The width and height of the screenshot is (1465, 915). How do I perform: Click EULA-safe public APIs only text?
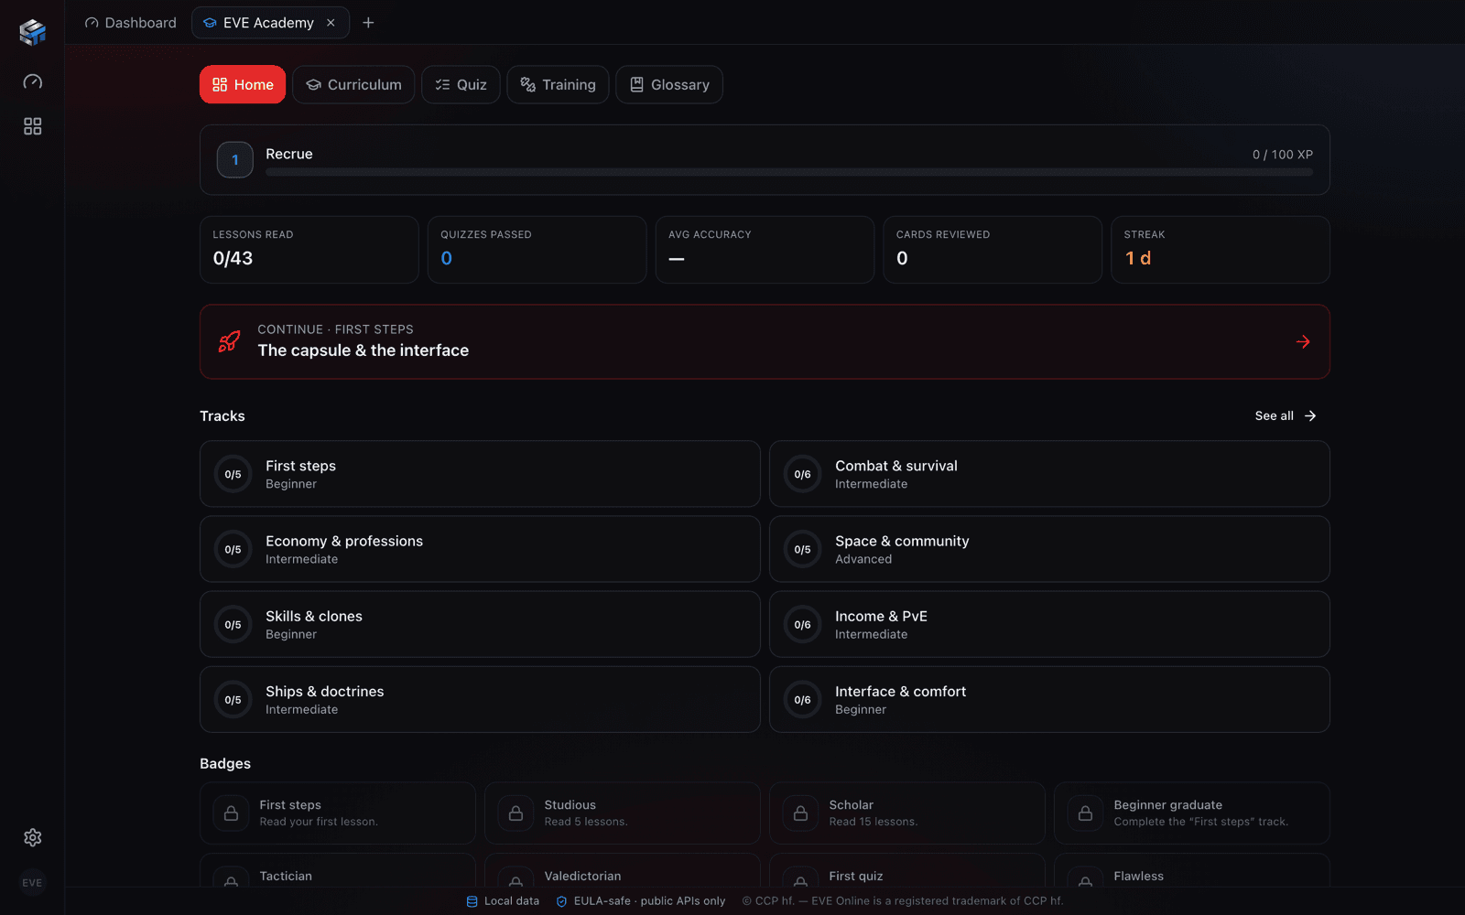coord(650,901)
